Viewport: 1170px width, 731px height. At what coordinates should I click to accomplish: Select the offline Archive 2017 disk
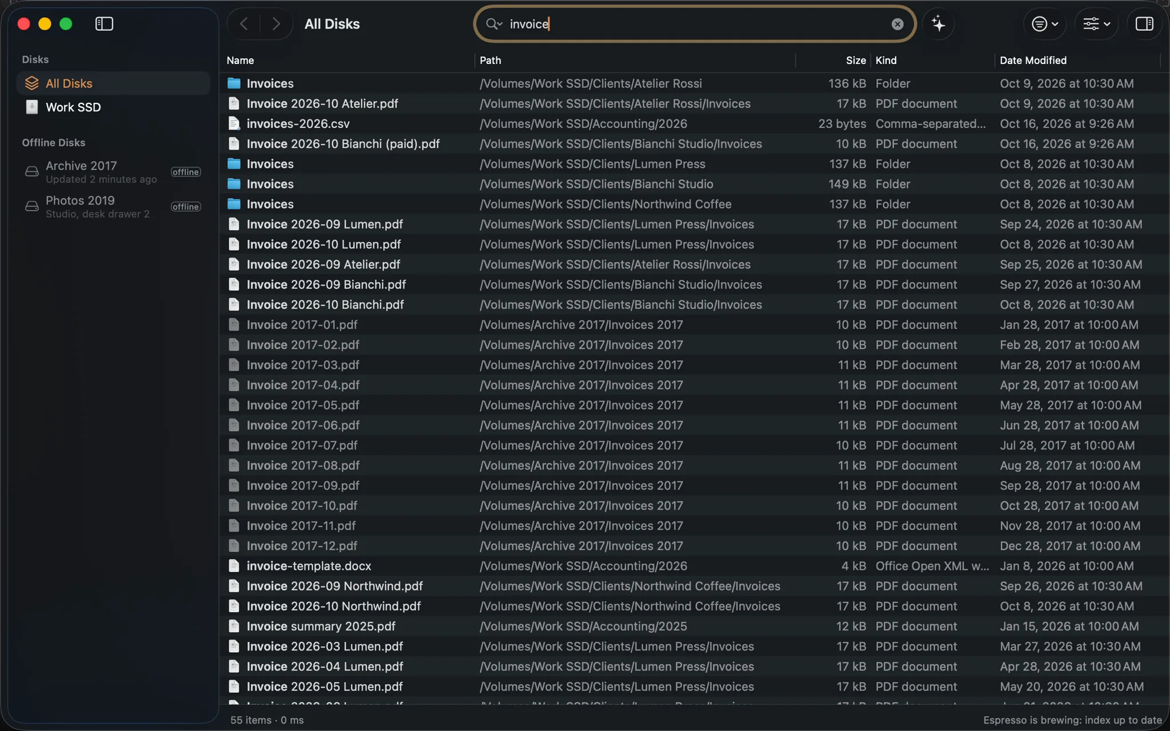click(113, 172)
